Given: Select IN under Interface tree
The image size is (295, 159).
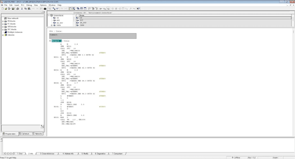Looking at the screenshot, I should [58, 18].
